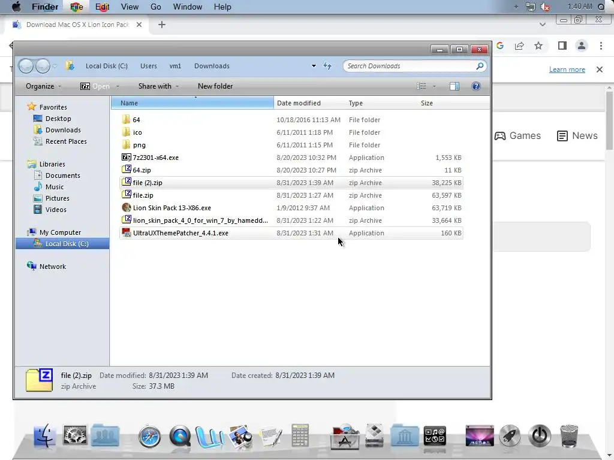Select Desktop in Favorites sidebar
Image resolution: width=614 pixels, height=460 pixels.
pyautogui.click(x=58, y=119)
